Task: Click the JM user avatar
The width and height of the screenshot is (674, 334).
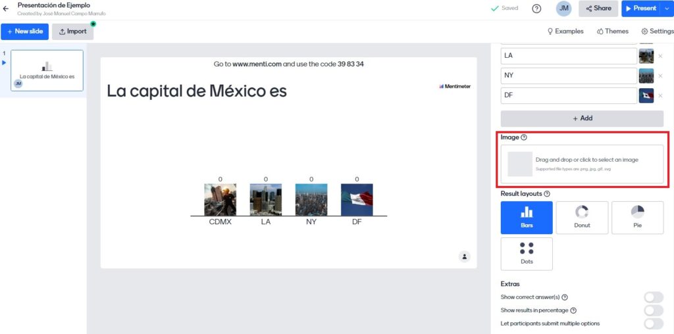Action: click(x=563, y=9)
